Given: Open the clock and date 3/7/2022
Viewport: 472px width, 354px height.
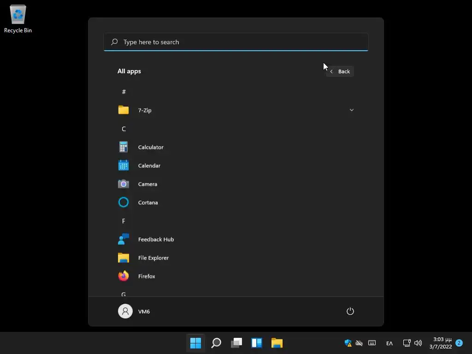Looking at the screenshot, I should (441, 343).
